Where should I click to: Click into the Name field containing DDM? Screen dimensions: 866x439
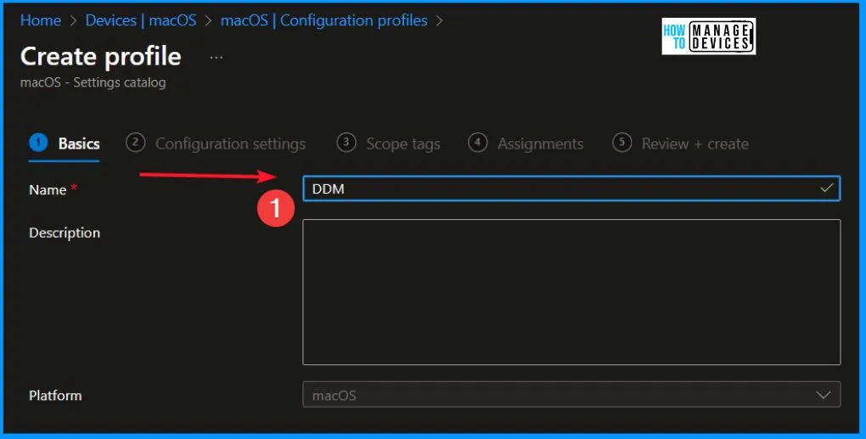pos(560,189)
